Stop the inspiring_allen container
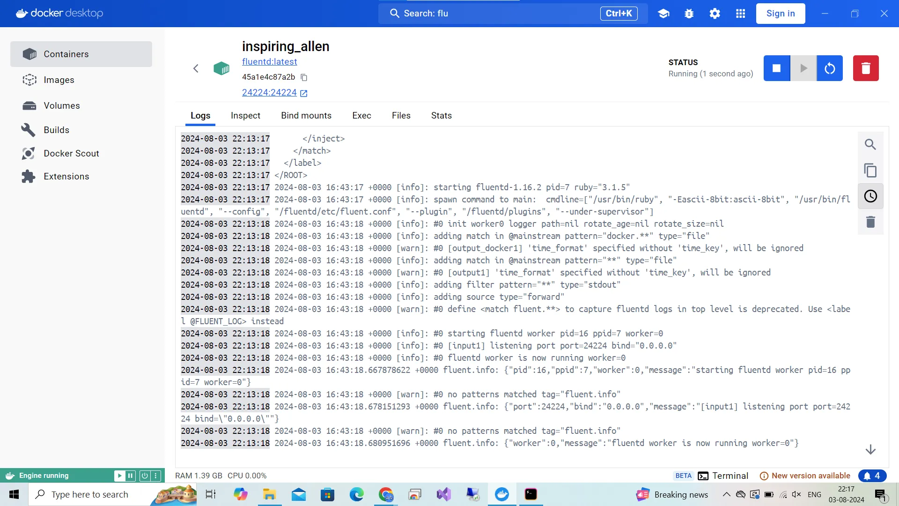This screenshot has height=506, width=899. pyautogui.click(x=776, y=68)
